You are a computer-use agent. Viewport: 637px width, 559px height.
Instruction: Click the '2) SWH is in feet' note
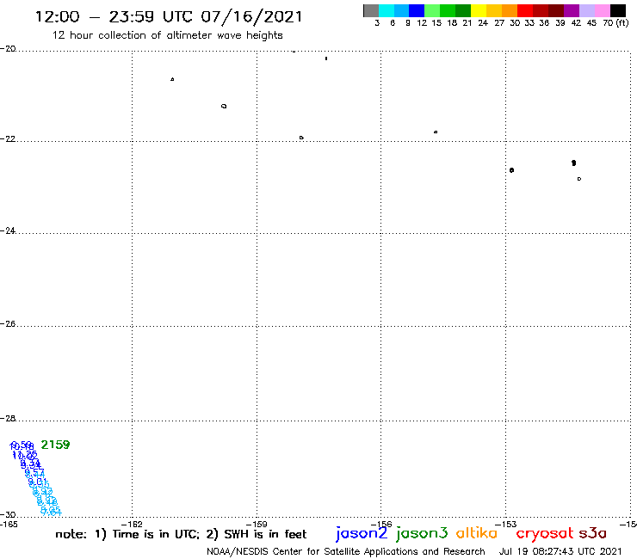coord(257,534)
